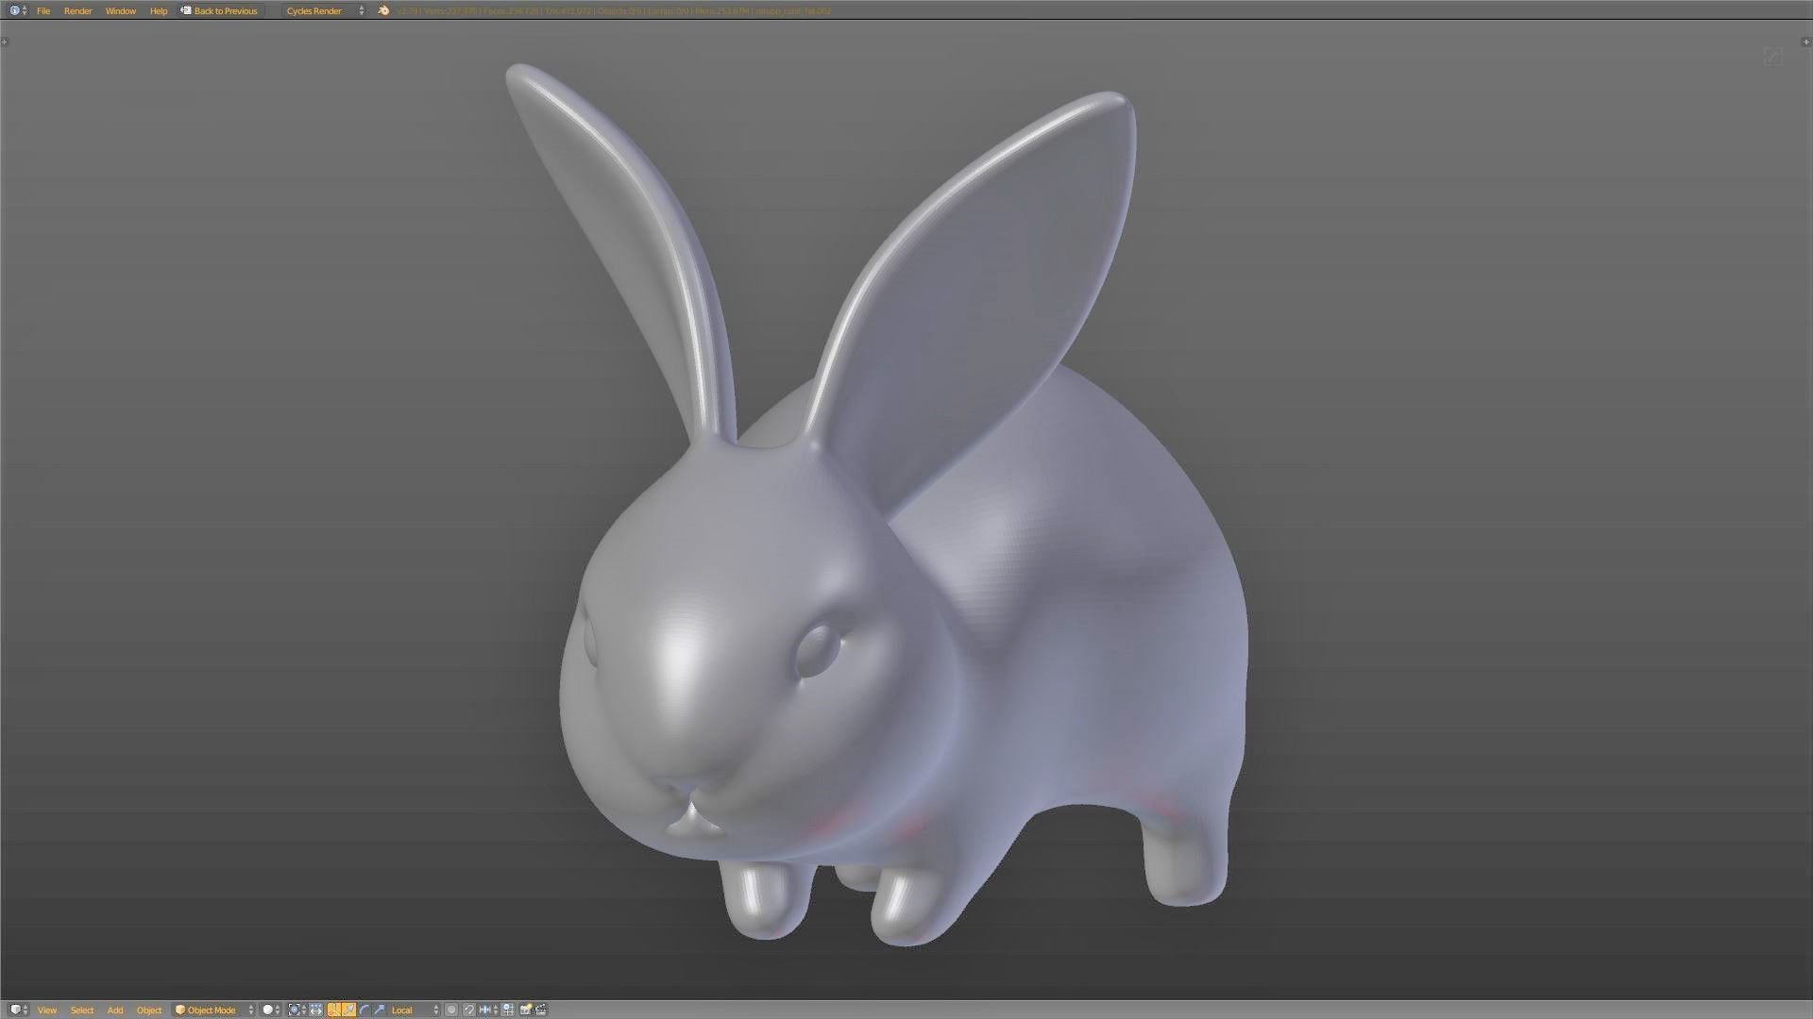Toggle proportional editing mode button
1813x1019 pixels.
(451, 1010)
